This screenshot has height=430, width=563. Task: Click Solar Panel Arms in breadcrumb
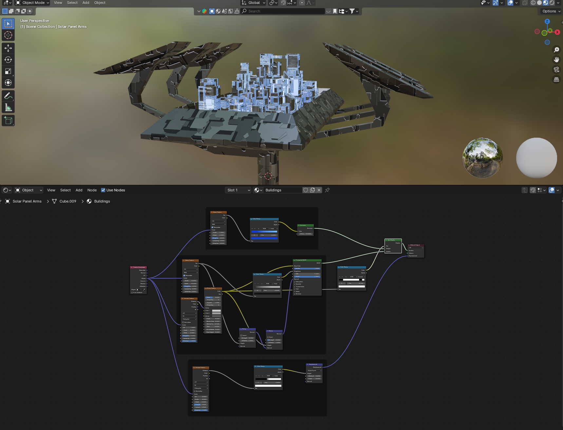pyautogui.click(x=27, y=201)
